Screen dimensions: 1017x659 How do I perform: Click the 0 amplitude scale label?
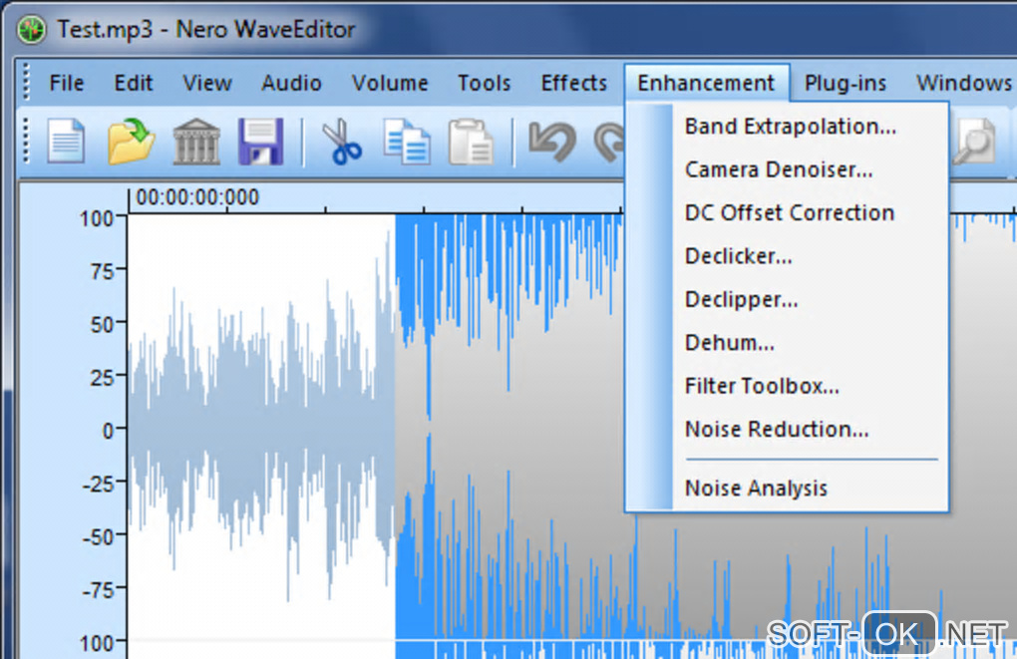click(109, 430)
